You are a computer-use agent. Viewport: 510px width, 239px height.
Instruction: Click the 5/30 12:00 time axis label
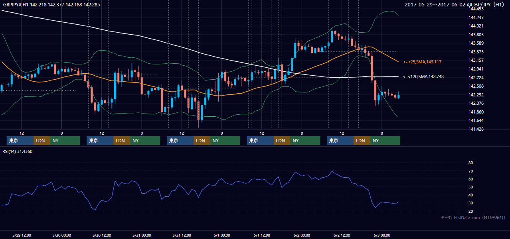(x=102, y=235)
